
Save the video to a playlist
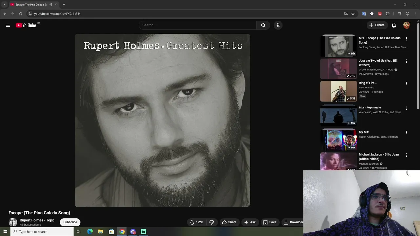(x=270, y=222)
